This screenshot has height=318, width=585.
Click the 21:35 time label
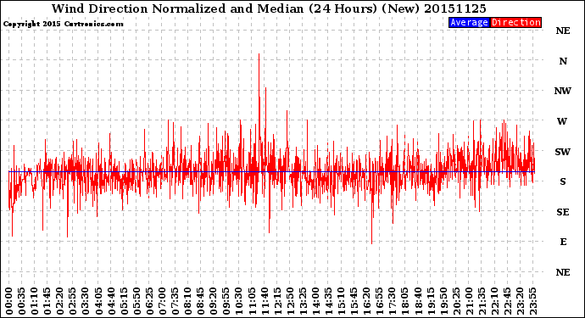482,301
